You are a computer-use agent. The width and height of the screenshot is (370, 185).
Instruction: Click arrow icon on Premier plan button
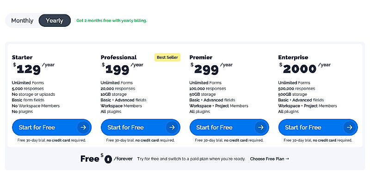[x=260, y=127]
